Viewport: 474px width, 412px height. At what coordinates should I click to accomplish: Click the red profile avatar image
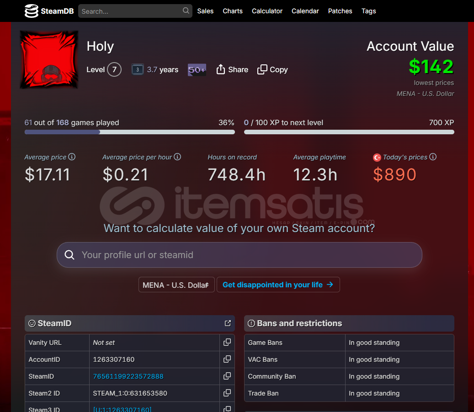tap(49, 59)
